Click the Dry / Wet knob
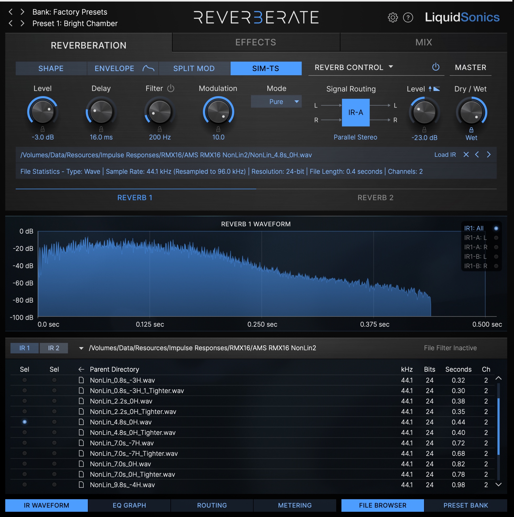Image resolution: width=514 pixels, height=517 pixels. (472, 112)
